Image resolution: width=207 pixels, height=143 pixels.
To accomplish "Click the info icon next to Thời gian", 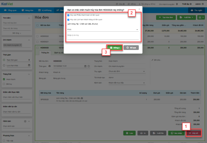I will pyautogui.click(x=50, y=66).
